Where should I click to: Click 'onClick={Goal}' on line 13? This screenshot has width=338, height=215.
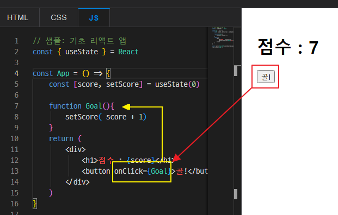pos(143,171)
